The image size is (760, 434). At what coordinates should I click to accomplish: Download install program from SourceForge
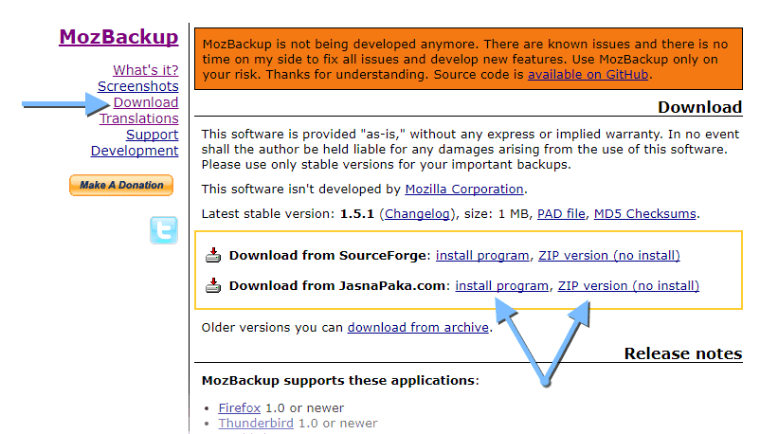click(x=482, y=256)
